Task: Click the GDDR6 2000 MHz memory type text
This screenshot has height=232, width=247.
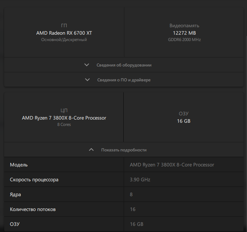Action: coord(184,40)
